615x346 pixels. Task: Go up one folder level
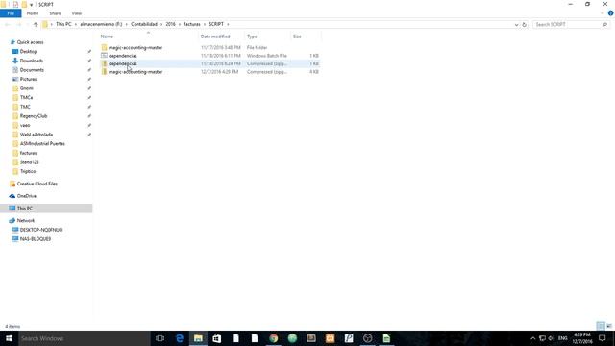pyautogui.click(x=36, y=24)
